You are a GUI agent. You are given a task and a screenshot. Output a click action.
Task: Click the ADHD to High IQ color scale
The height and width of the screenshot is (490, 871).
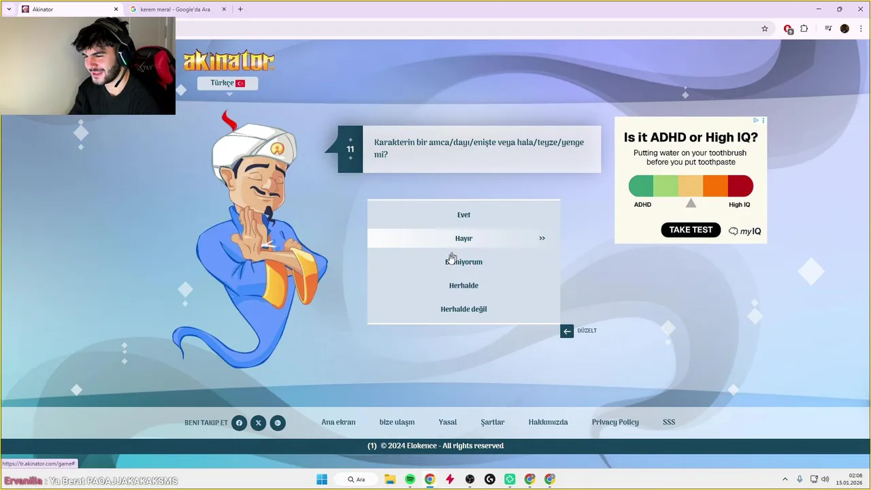691,186
